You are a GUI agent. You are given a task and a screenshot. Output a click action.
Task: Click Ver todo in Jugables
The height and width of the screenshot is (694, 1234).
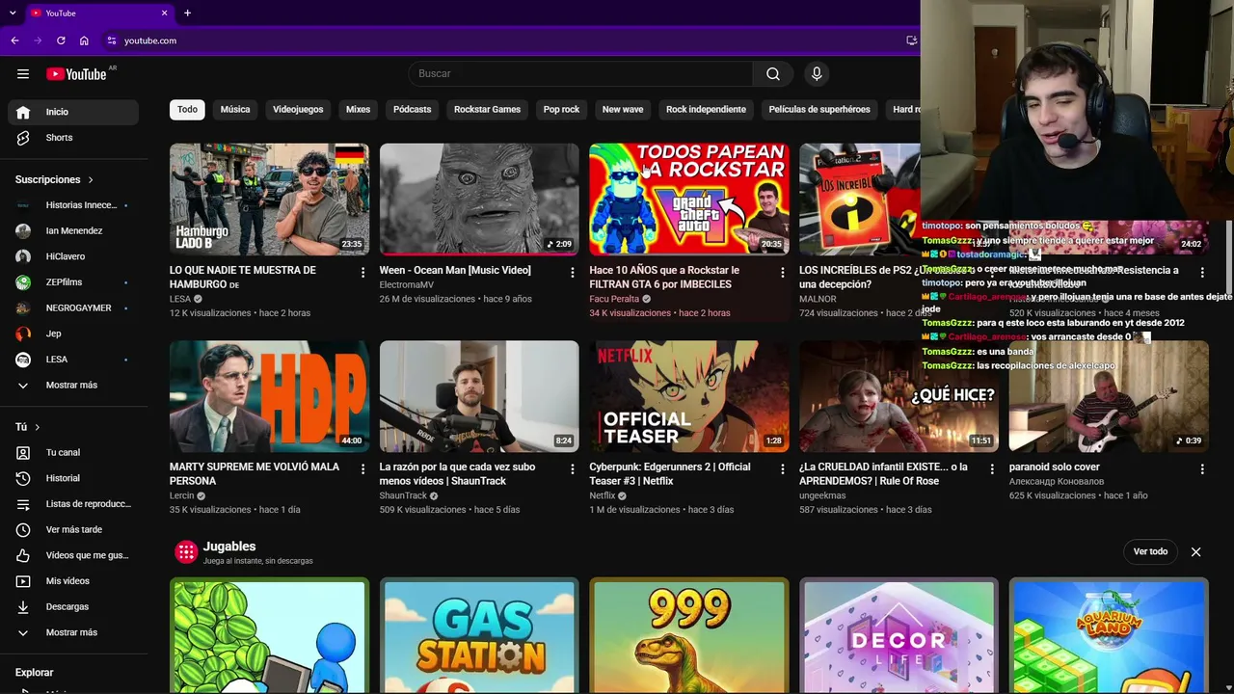pos(1150,552)
